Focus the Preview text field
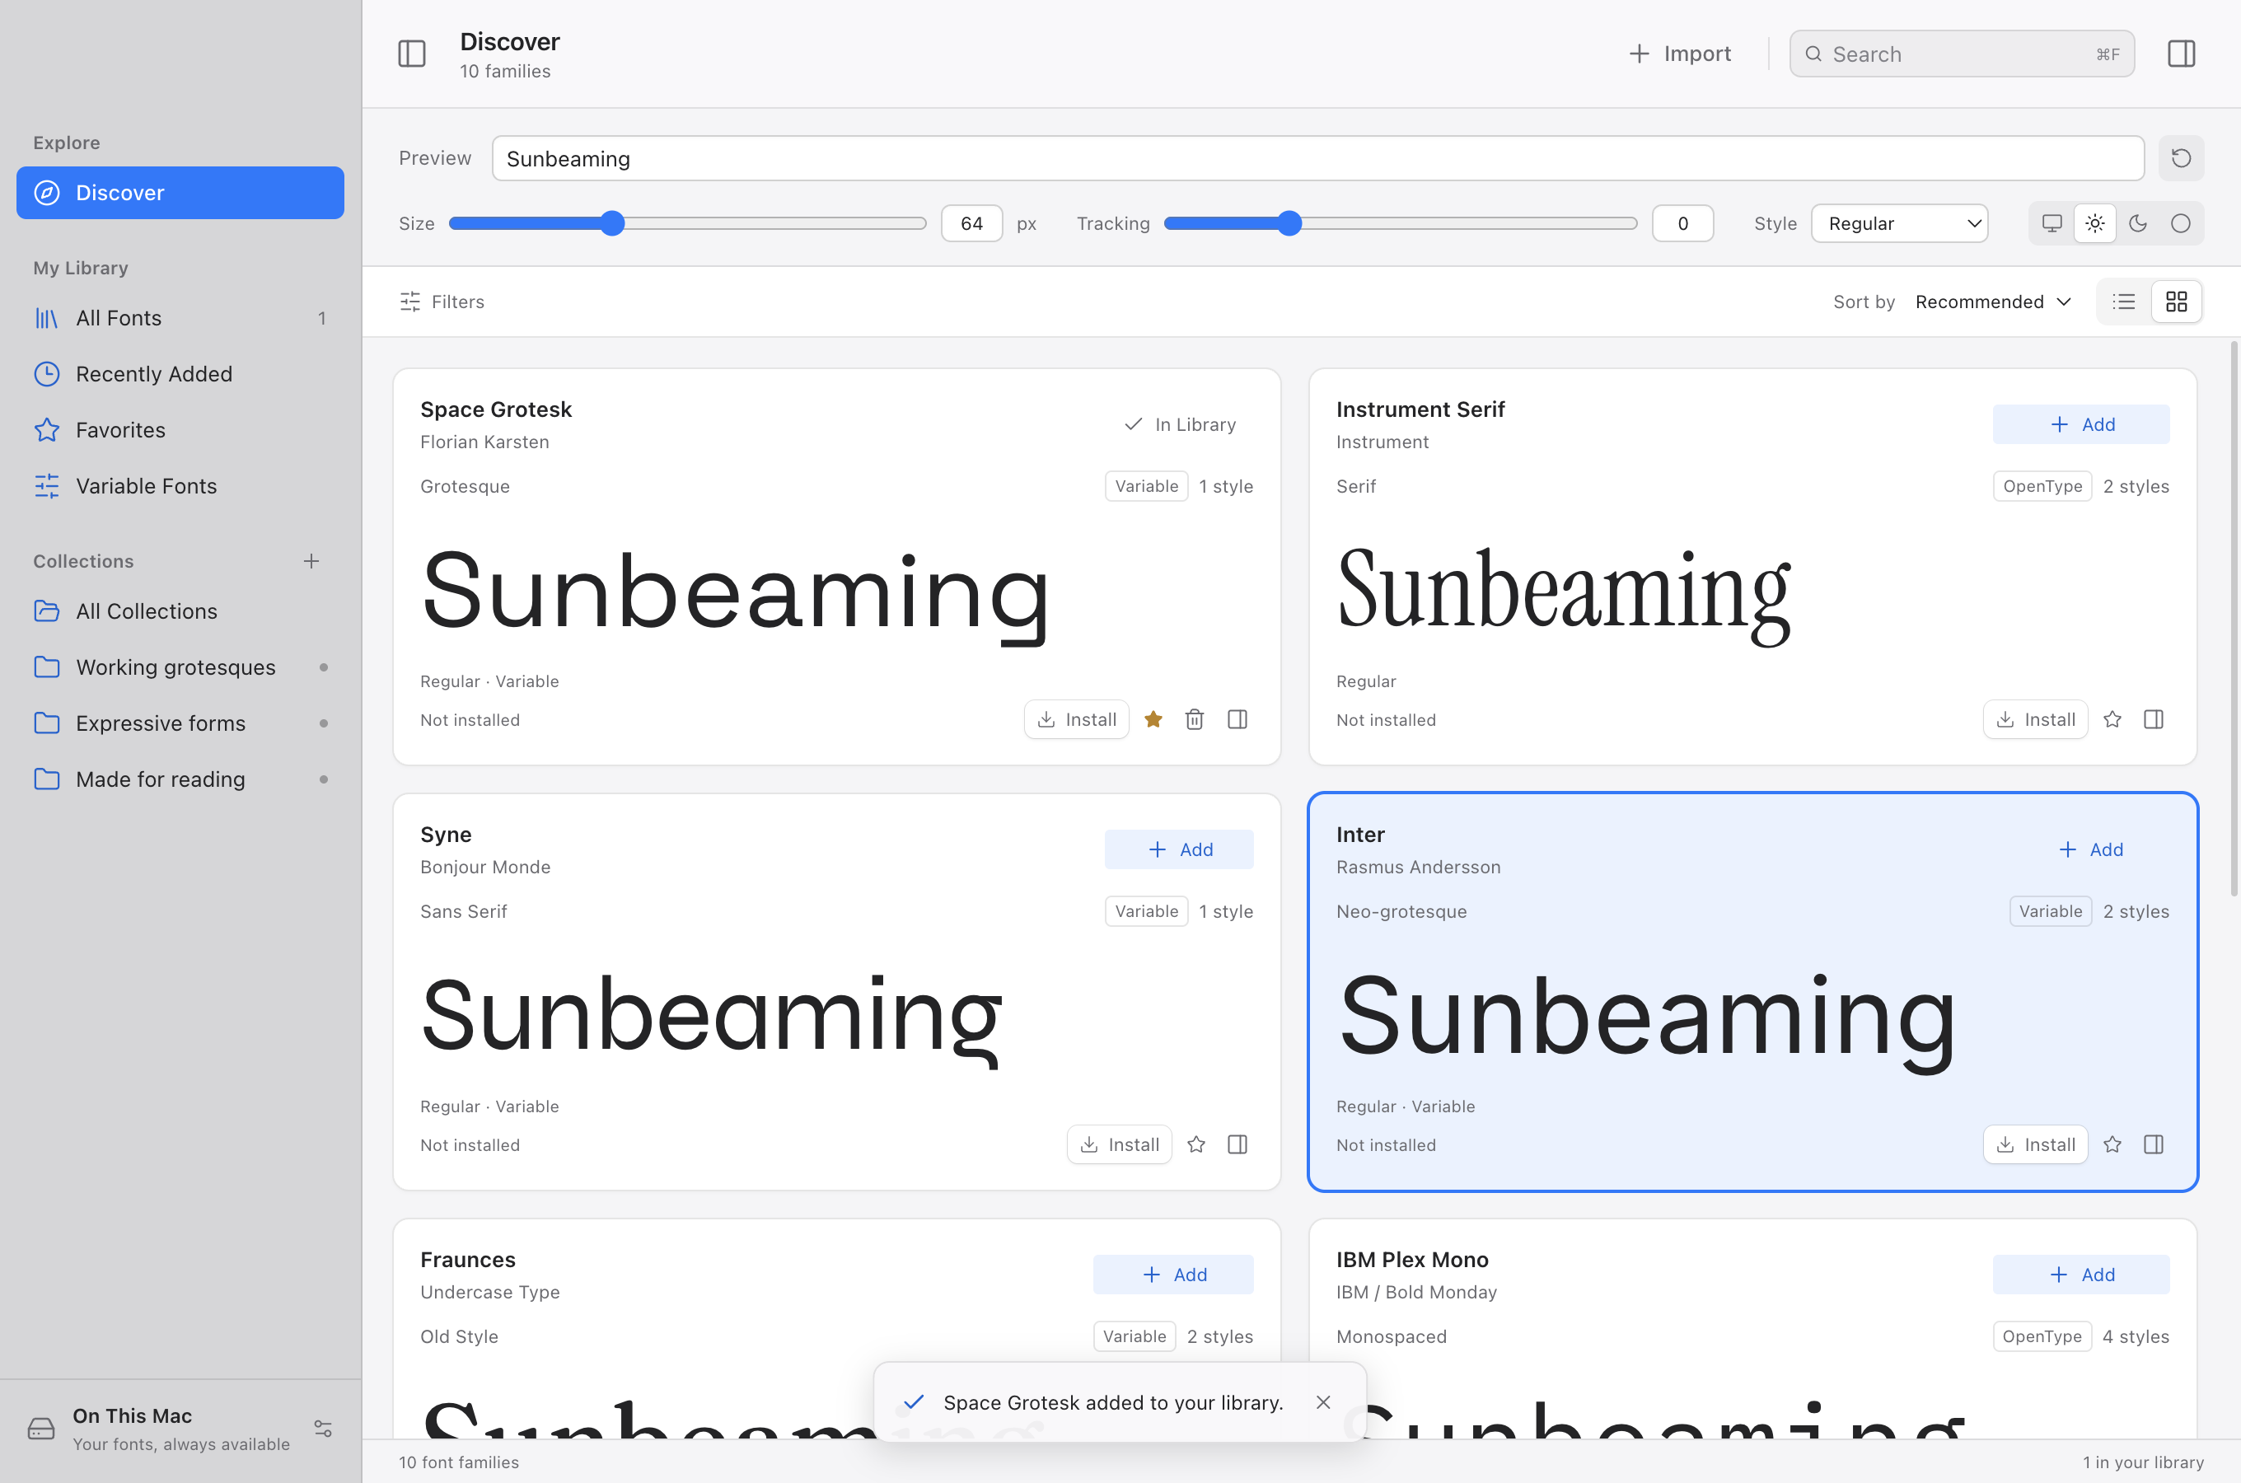2241x1483 pixels. (1317, 158)
